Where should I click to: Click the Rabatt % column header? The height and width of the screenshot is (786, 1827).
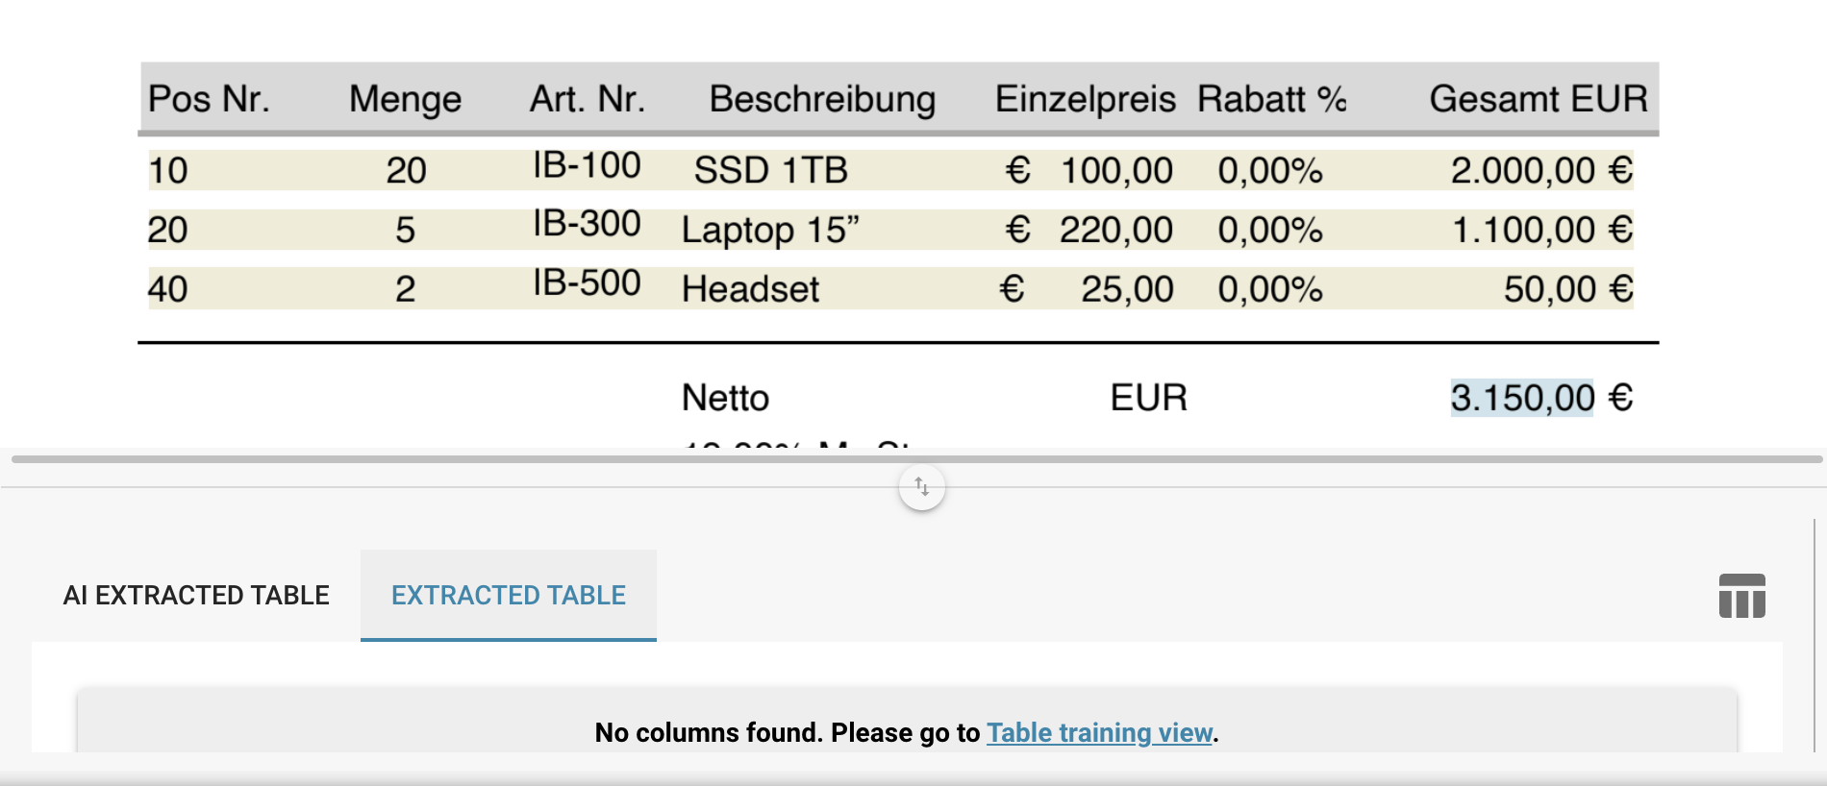pos(1271,99)
